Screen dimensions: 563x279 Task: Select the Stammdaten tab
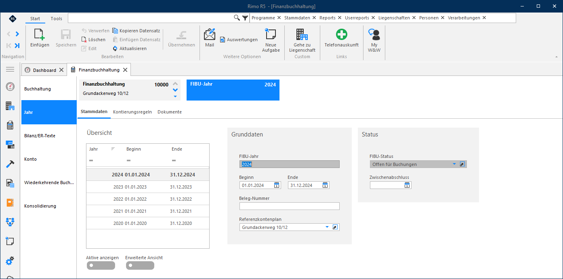pos(94,111)
